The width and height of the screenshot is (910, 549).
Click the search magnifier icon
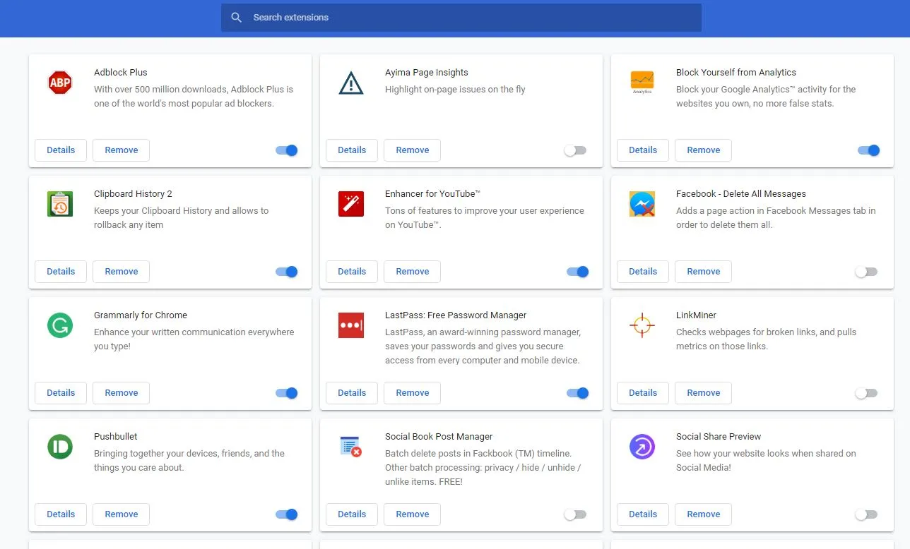[237, 18]
